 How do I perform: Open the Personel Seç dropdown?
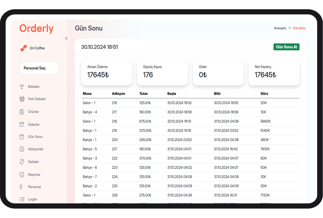[39, 68]
